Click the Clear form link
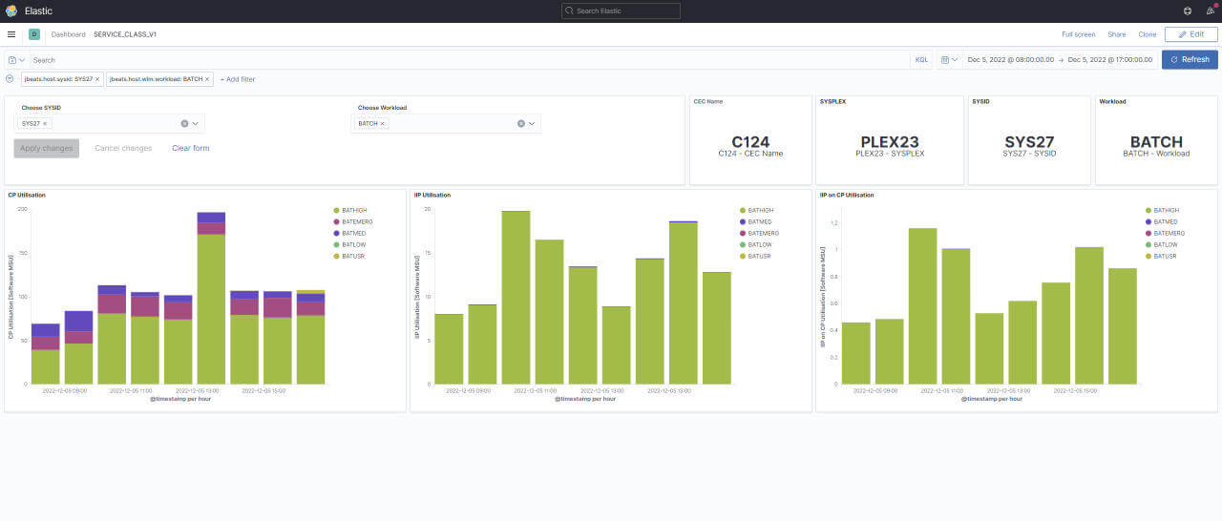Image resolution: width=1222 pixels, height=521 pixels. [190, 148]
